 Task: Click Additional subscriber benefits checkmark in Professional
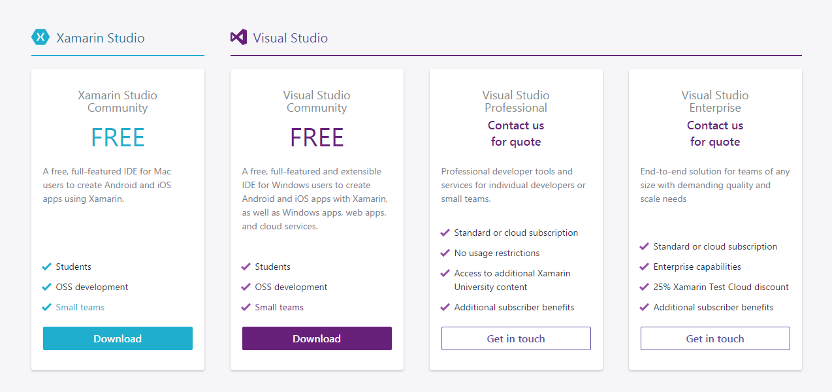(x=445, y=307)
